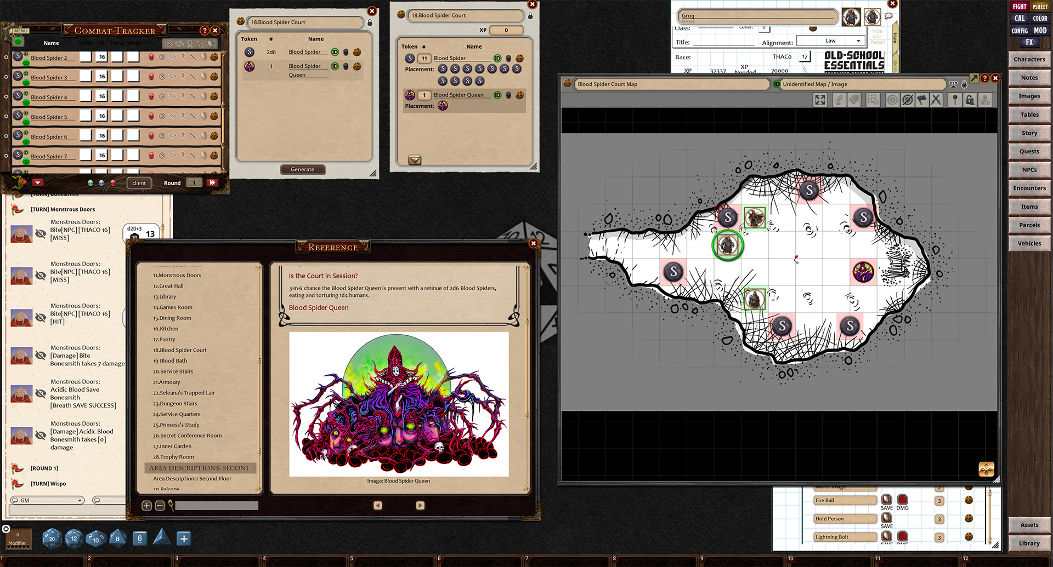The height and width of the screenshot is (567, 1053).
Task: Click the Lightning Bolt spell entry
Action: (845, 537)
